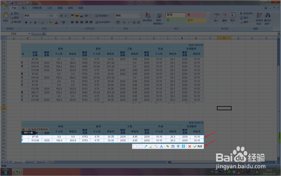The width and height of the screenshot is (281, 176).
Task: Switch to the 公式 ribbon tab
Action: [x=50, y=8]
